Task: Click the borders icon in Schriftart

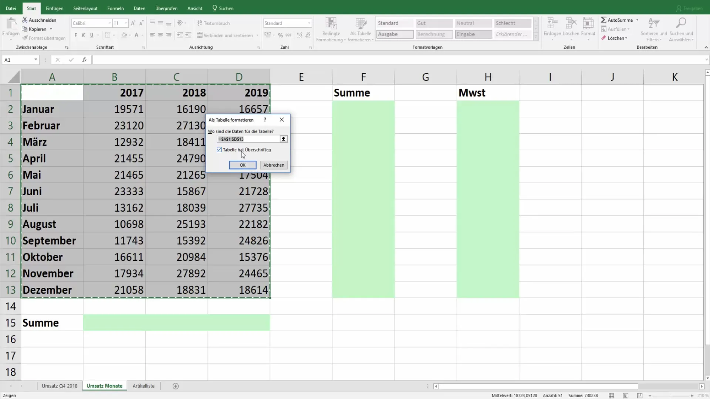Action: point(108,35)
